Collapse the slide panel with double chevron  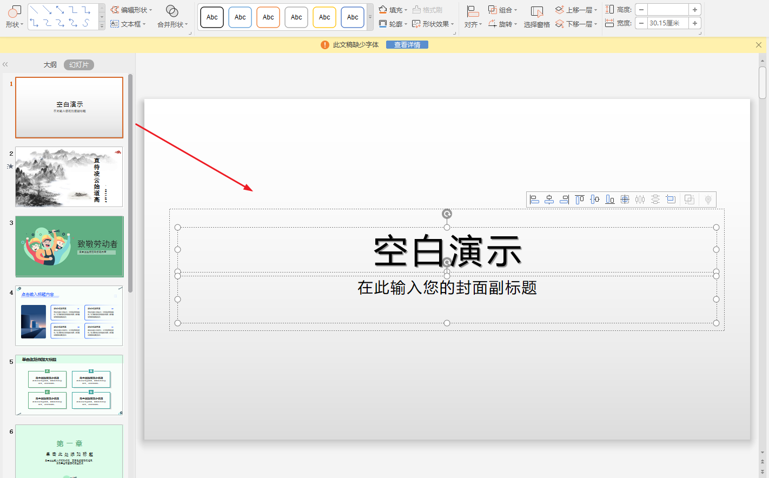click(5, 64)
